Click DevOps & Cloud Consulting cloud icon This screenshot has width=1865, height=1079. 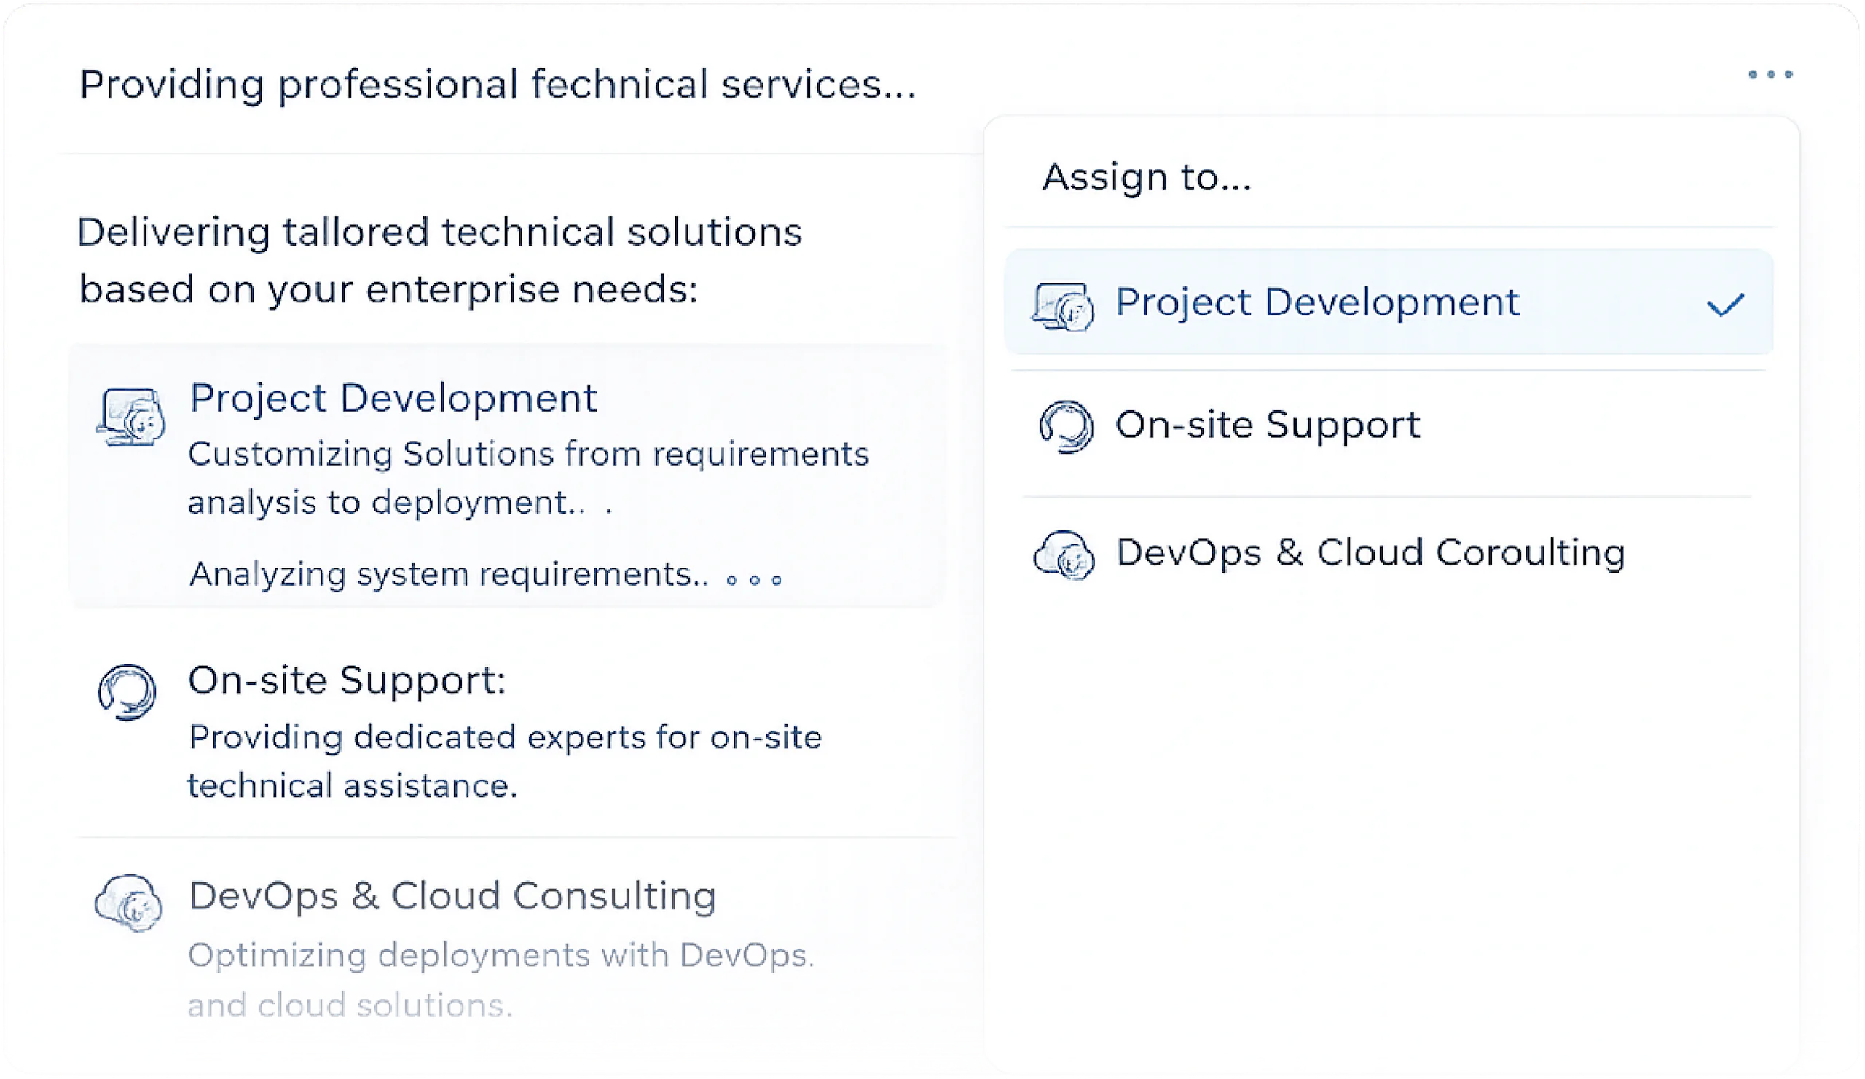[x=129, y=903]
